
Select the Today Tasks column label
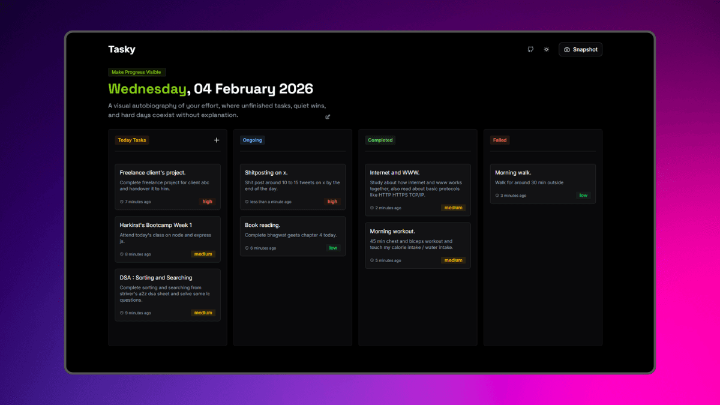point(132,140)
